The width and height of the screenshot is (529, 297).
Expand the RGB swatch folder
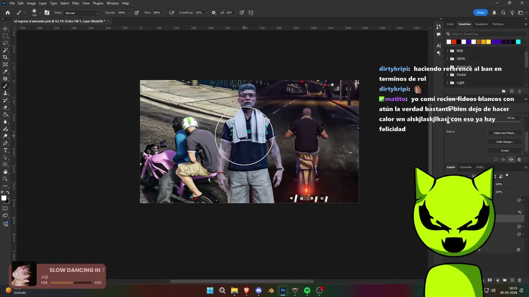(448, 51)
